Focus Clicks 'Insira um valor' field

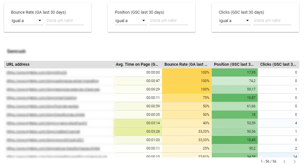(x=272, y=21)
